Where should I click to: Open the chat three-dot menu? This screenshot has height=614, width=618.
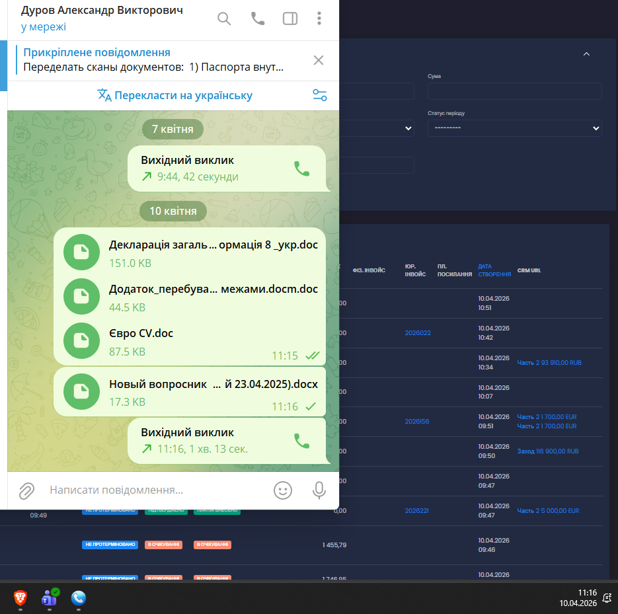(x=319, y=19)
